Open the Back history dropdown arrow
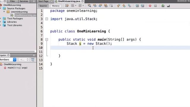The image size is (190, 107). pyautogui.click(x=76, y=6)
